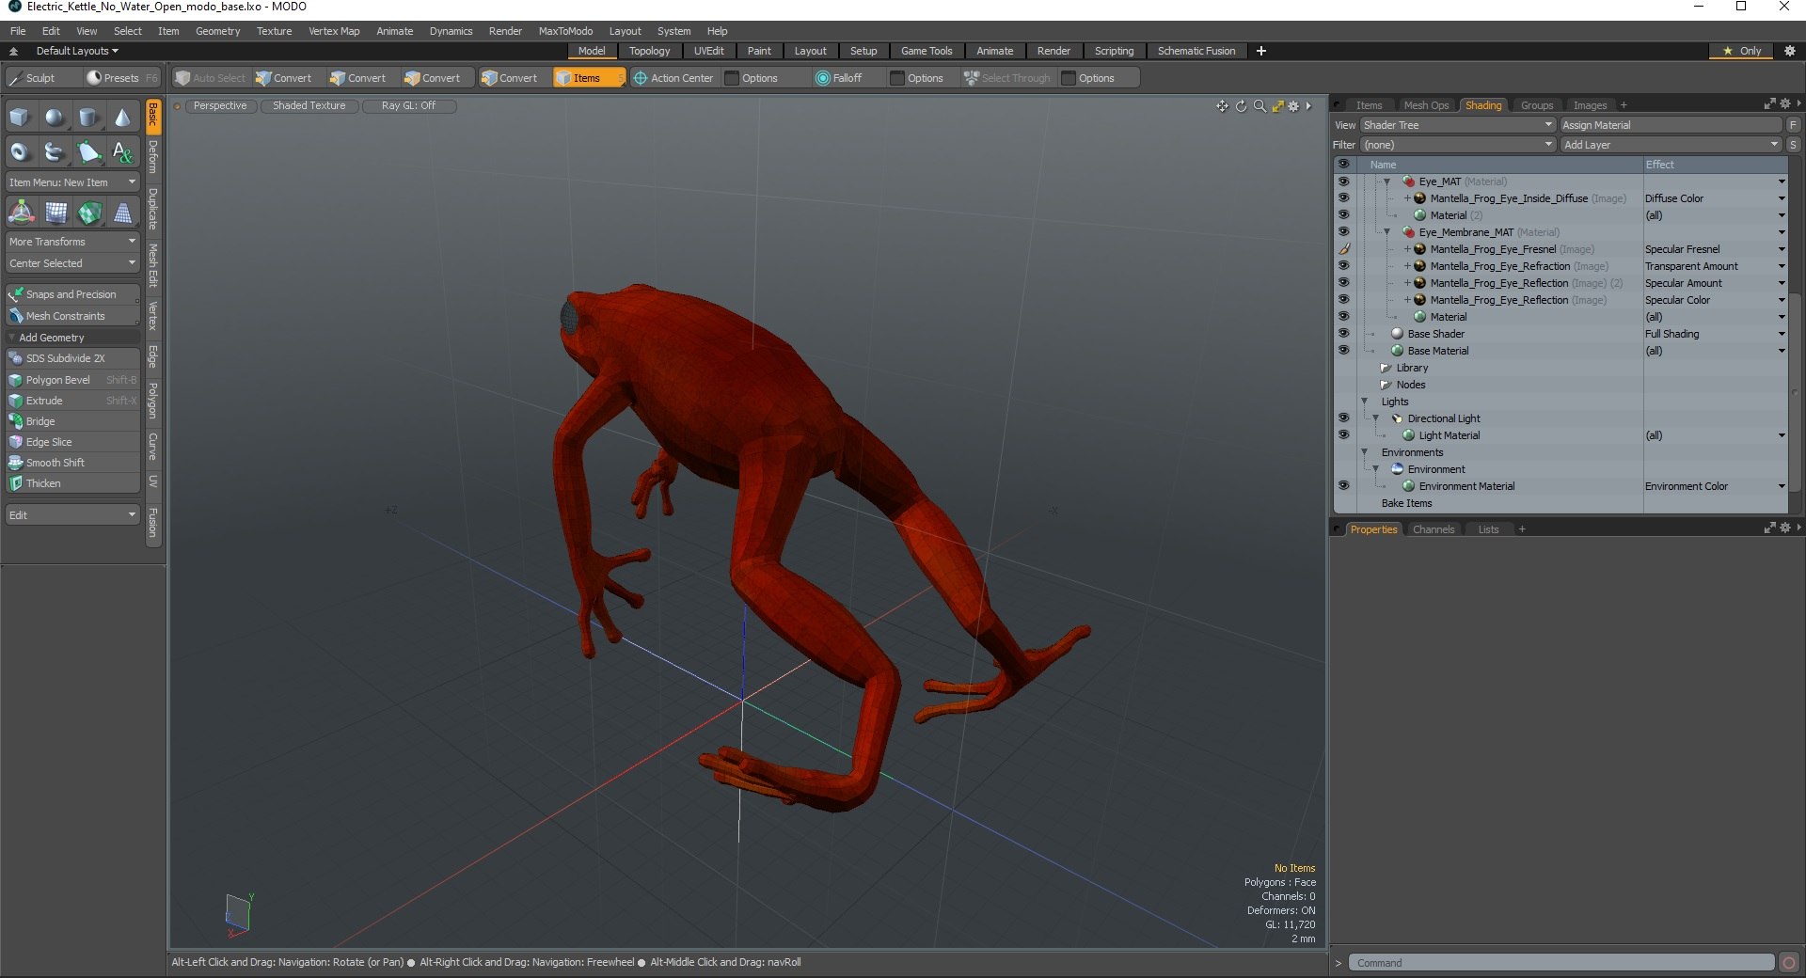Open Shading panel settings gear
Viewport: 1806px width, 978px height.
(x=1784, y=104)
